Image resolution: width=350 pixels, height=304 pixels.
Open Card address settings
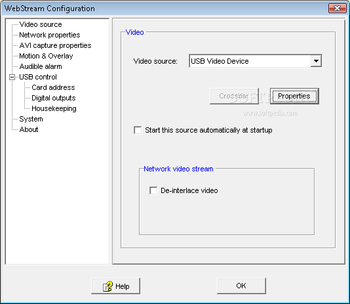53,87
